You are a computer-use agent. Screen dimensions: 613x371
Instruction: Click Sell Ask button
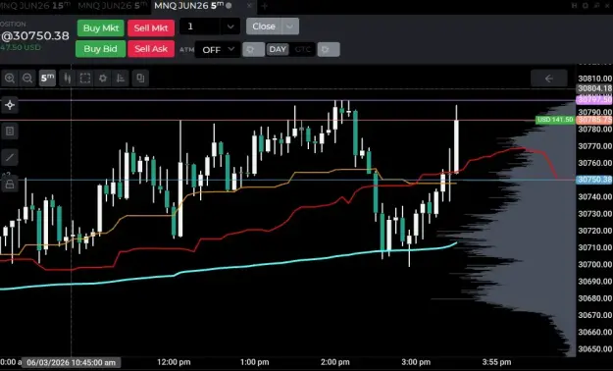point(151,49)
